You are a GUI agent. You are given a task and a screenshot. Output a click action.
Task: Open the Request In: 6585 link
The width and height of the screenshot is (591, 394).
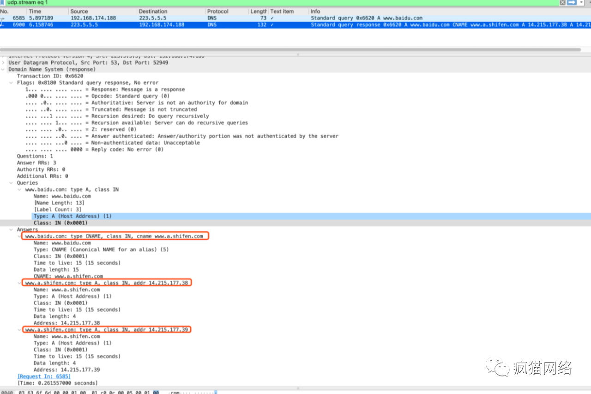click(44, 376)
